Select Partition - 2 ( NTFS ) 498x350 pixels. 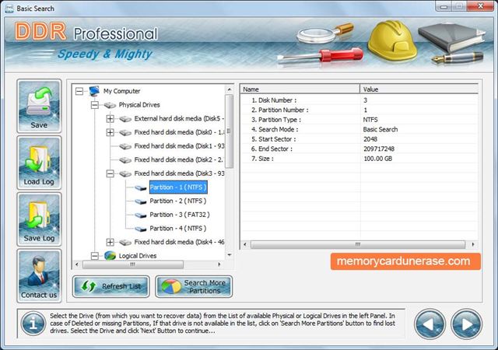(178, 201)
